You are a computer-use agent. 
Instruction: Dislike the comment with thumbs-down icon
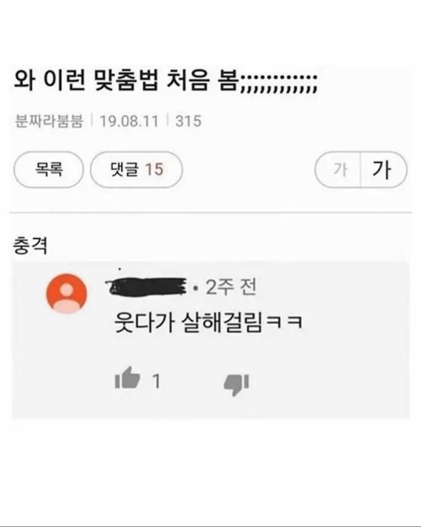(236, 384)
